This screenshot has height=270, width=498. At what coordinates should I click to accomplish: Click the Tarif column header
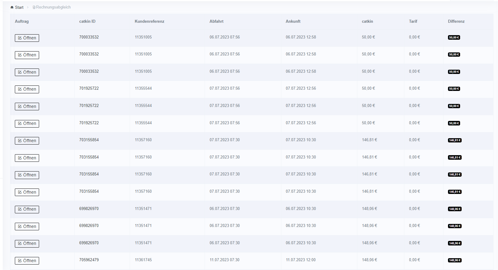pos(413,22)
